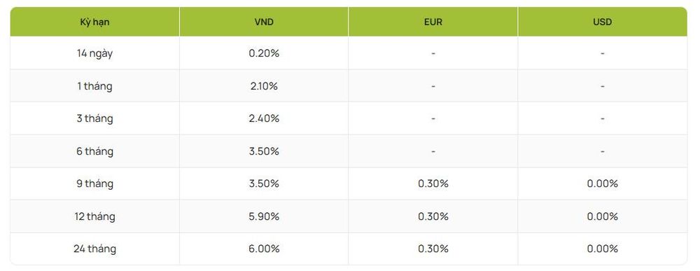Image resolution: width=700 pixels, height=271 pixels.
Task: Select the 2.10% VND rate
Action: tap(264, 85)
